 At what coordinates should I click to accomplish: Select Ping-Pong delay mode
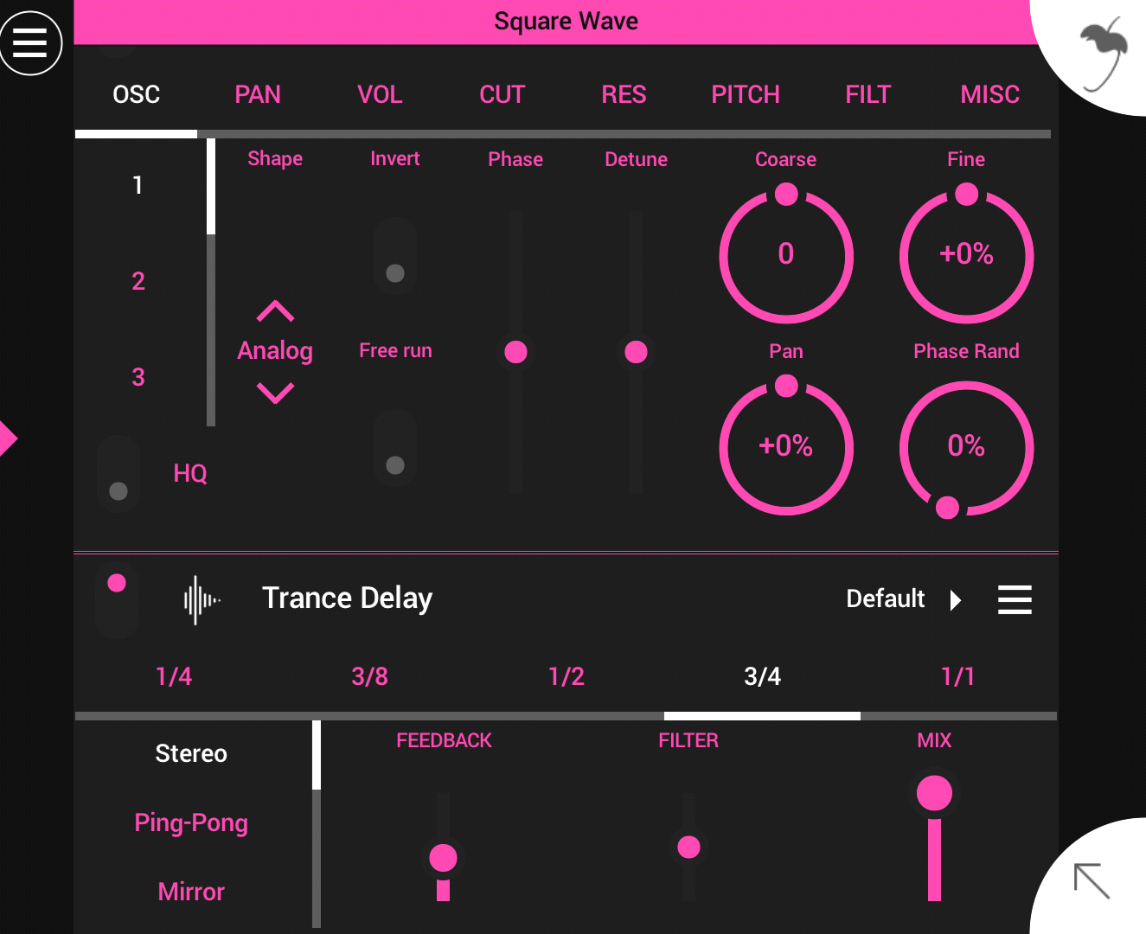(191, 822)
